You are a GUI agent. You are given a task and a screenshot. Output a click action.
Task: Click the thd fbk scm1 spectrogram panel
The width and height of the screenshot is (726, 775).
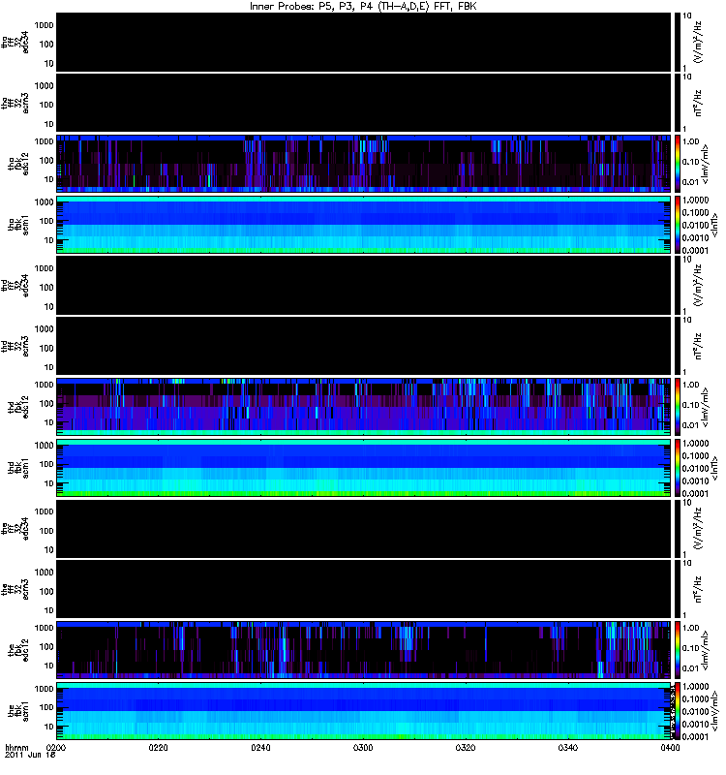[364, 468]
